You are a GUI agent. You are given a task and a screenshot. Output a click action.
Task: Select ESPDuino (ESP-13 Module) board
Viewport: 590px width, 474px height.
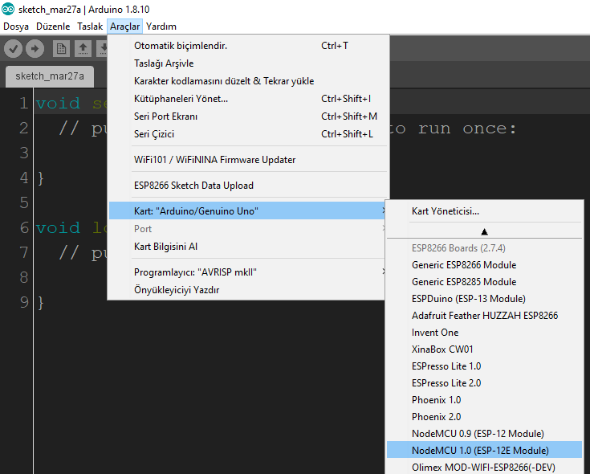(x=485, y=299)
